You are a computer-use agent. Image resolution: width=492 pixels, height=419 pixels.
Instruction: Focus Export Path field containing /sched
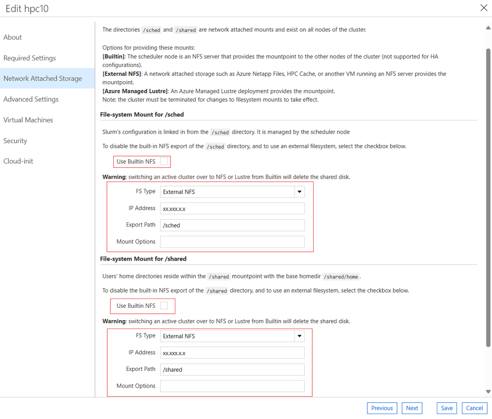coord(232,225)
